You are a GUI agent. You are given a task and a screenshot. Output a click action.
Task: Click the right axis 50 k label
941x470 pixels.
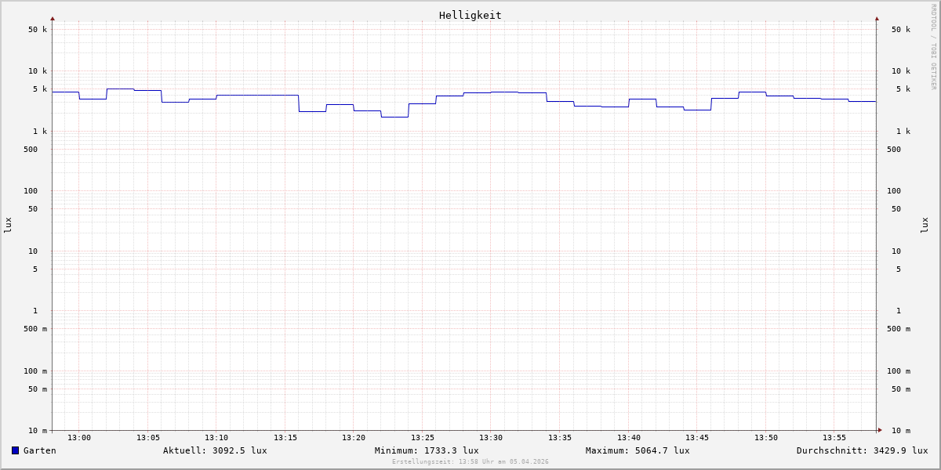(901, 29)
